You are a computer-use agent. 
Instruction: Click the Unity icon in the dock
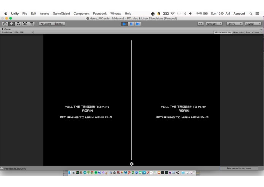[178, 173]
